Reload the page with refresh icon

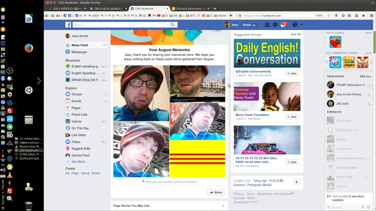click(328, 16)
